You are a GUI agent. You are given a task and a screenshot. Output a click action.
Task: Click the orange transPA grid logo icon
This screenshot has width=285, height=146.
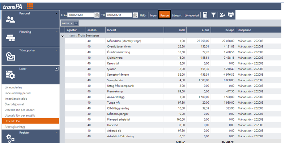(x=30, y=6)
